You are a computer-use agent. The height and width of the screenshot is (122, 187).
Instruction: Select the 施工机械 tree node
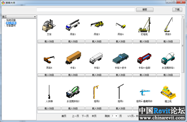coord(11,23)
